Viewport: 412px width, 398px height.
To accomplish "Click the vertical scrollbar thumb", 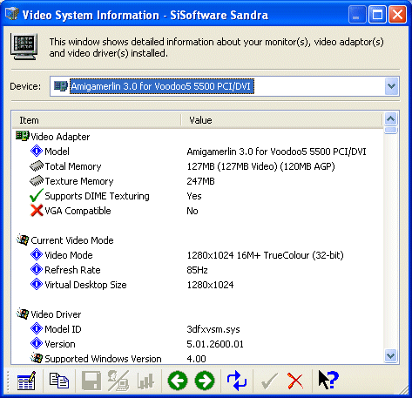I will [x=391, y=130].
